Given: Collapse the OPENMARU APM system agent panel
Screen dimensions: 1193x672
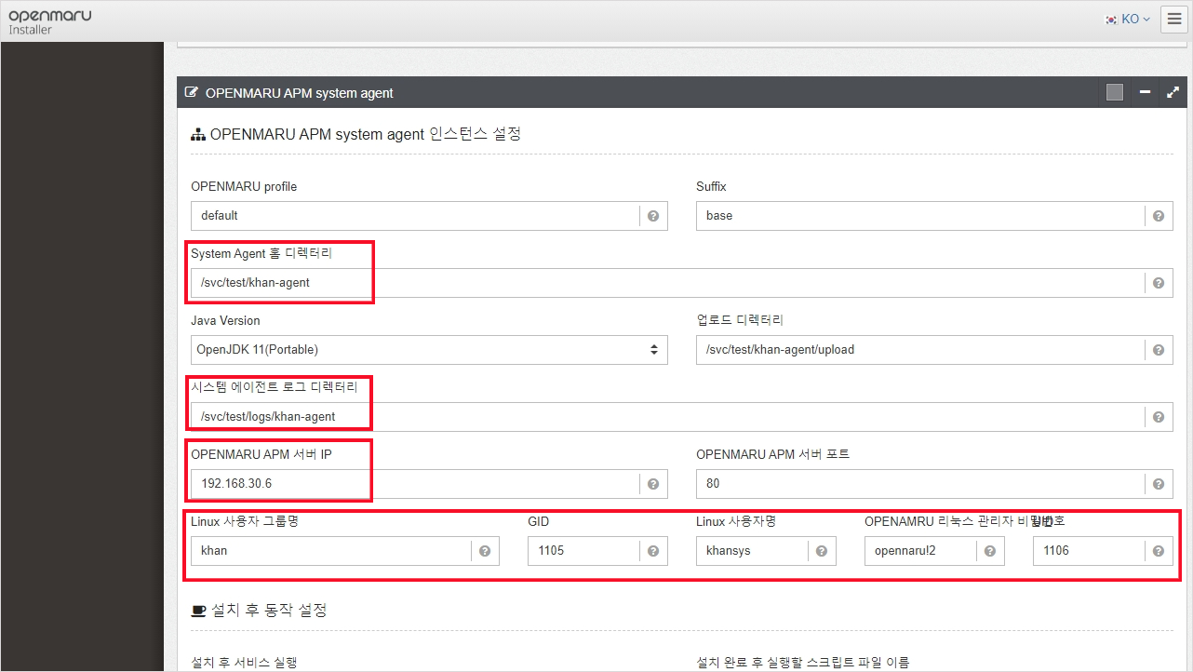Looking at the screenshot, I should point(1146,92).
